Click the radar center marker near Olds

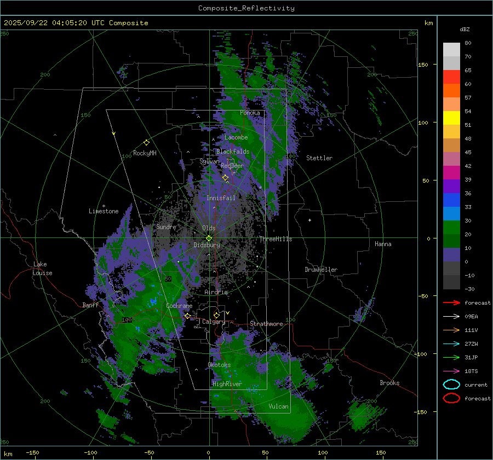coord(209,238)
